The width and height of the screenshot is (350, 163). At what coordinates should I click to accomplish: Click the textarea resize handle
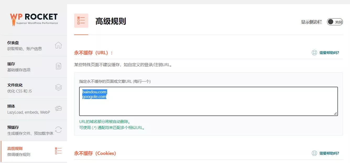coord(335,113)
